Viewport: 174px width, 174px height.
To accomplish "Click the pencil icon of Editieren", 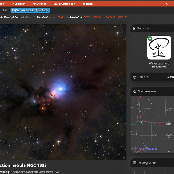I will click(x=13, y=4).
